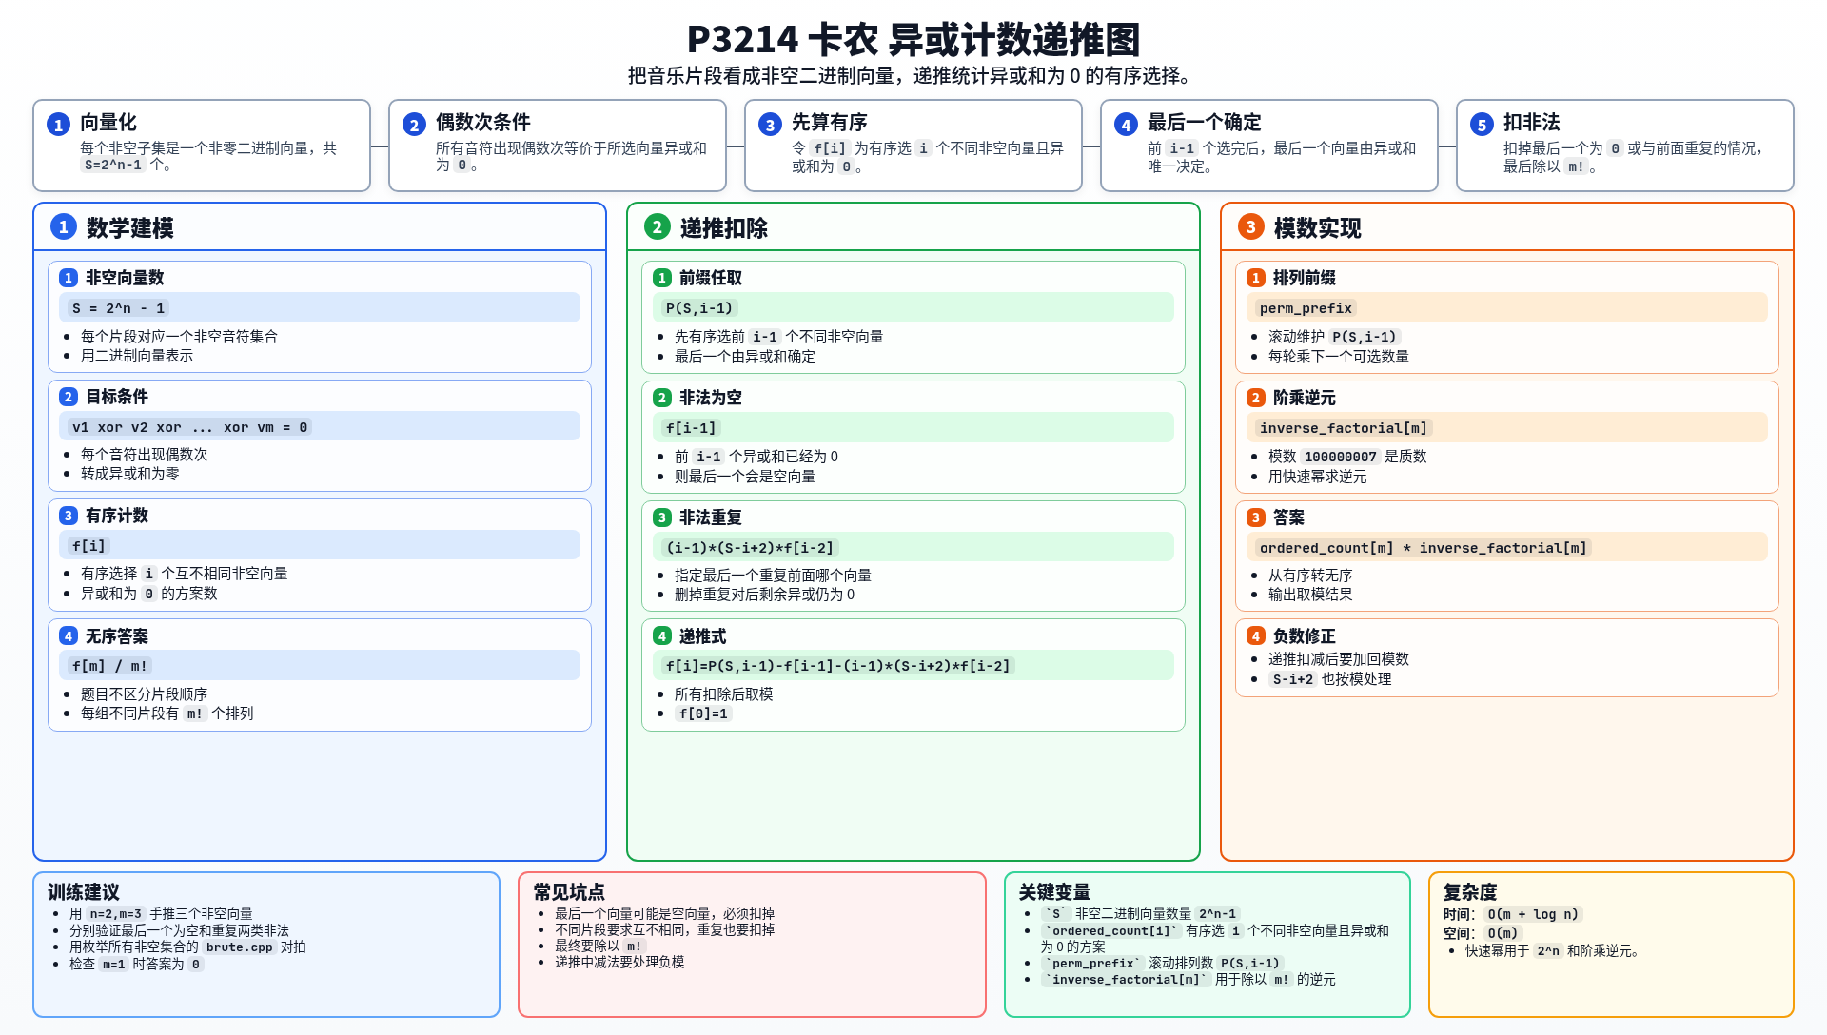
Task: Click the bullet 则最后一个会是空向量
Action: 745,477
